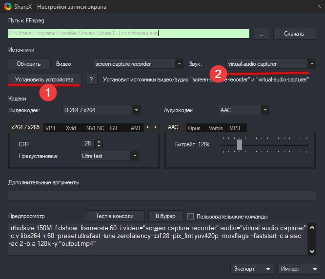Image resolution: width=325 pixels, height=279 pixels.
Task: Click the Битрейт: 128k label
Action: 192,144
